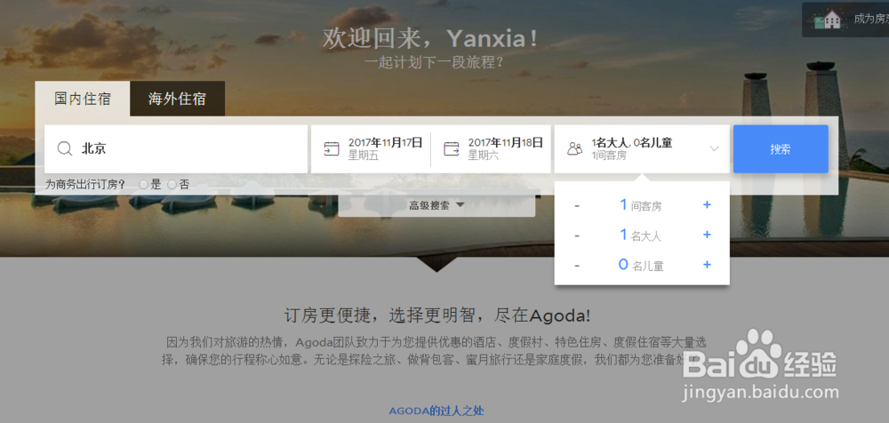Viewport: 889px width, 423px height.
Task: Click the greeting 欢迎回来，Yanxia！
Action: coord(430,39)
